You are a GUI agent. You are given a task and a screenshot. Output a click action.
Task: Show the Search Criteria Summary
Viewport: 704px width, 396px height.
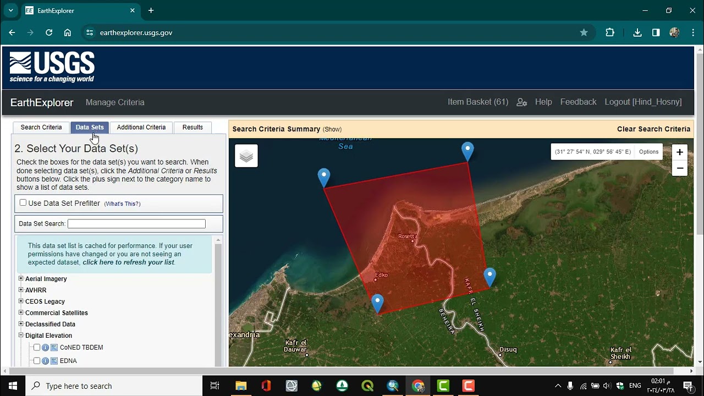point(332,129)
